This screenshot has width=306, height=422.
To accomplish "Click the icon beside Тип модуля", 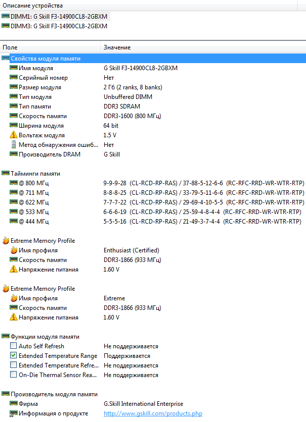I will (x=14, y=96).
